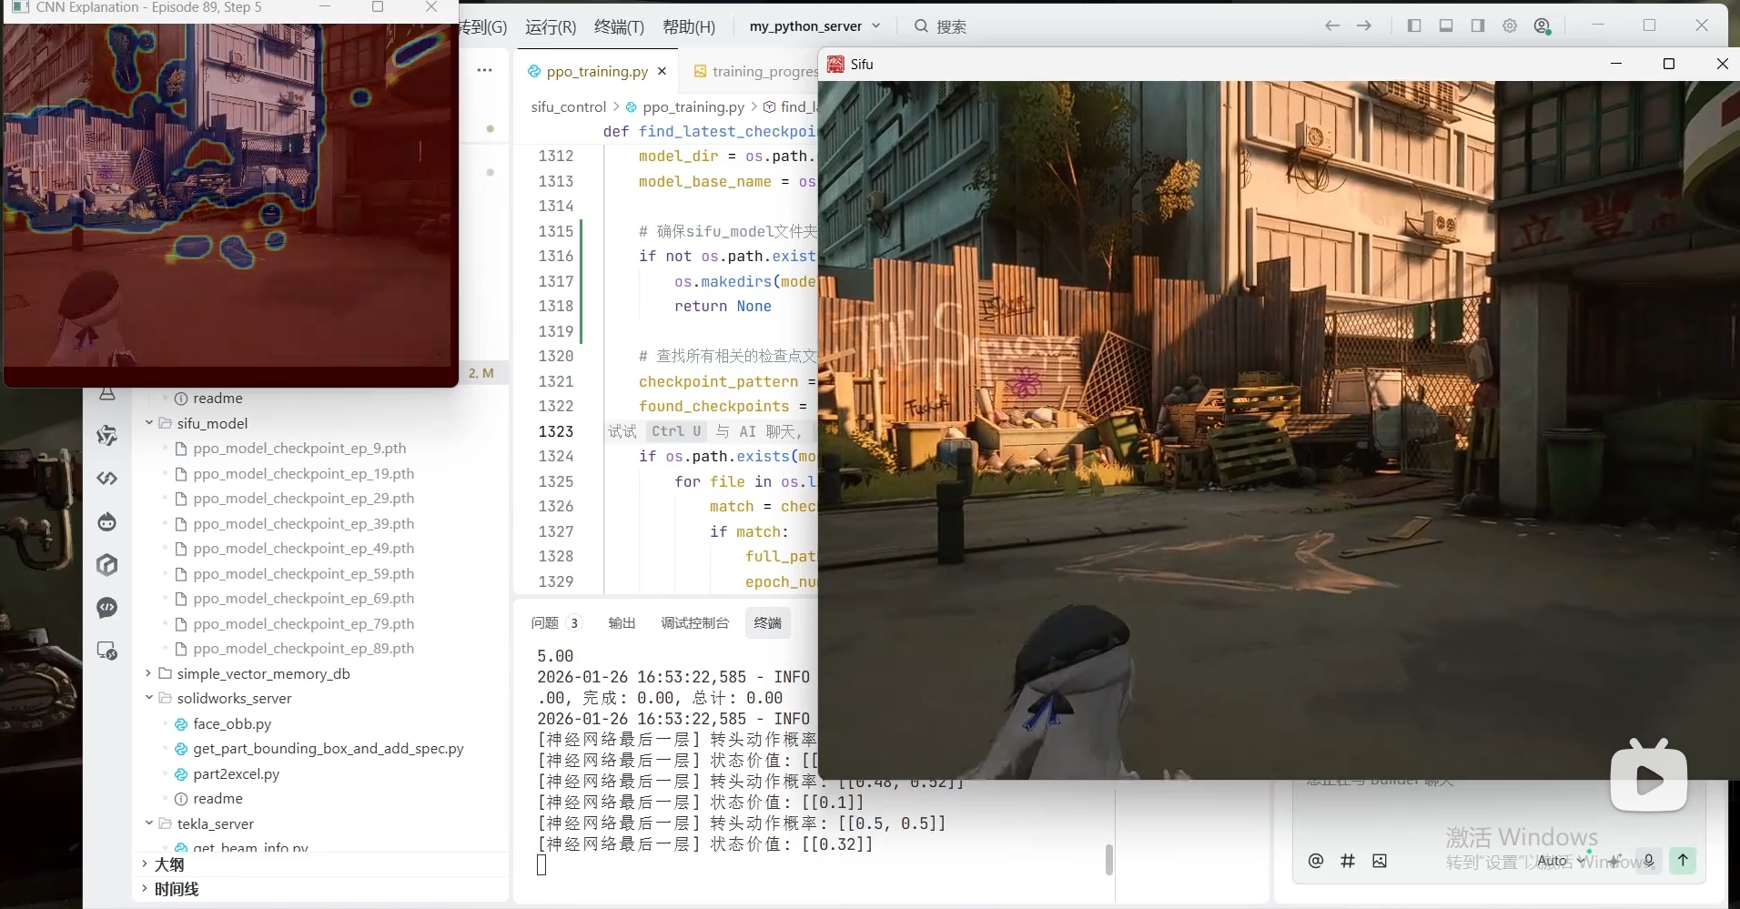This screenshot has width=1740, height=909.
Task: Click the more actions ellipsis above the editor
Action: [x=485, y=70]
